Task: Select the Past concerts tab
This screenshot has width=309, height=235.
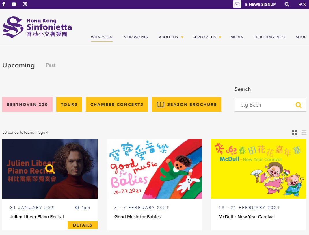Action: point(51,65)
